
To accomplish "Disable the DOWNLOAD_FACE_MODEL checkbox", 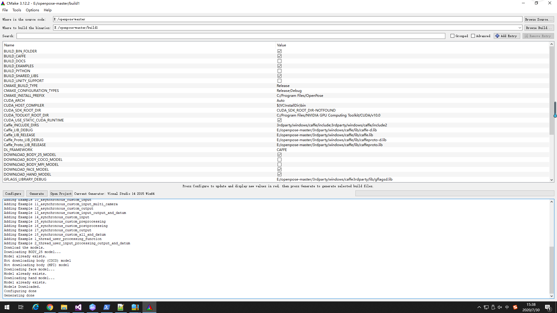I will (279, 169).
